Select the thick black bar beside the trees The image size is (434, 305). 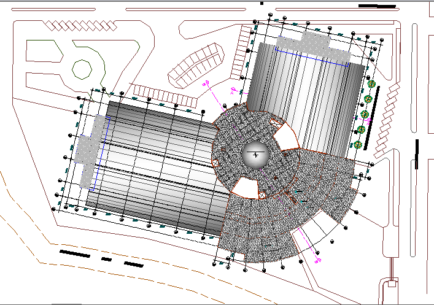tap(371, 118)
